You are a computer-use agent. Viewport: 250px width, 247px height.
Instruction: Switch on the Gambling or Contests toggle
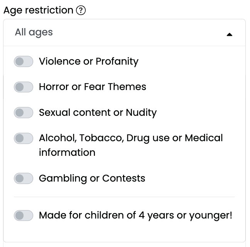(24, 178)
